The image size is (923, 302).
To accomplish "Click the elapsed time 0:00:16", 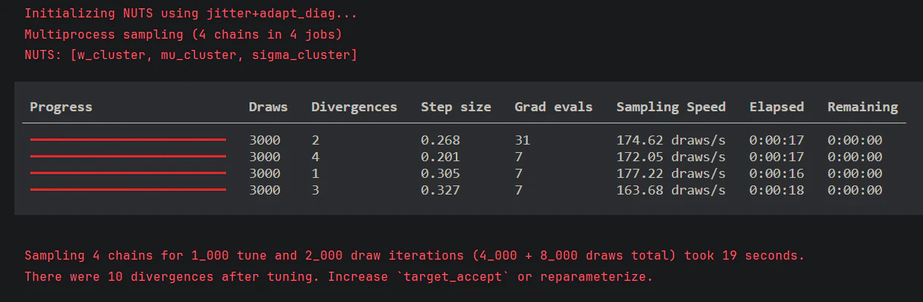I will 777,173.
